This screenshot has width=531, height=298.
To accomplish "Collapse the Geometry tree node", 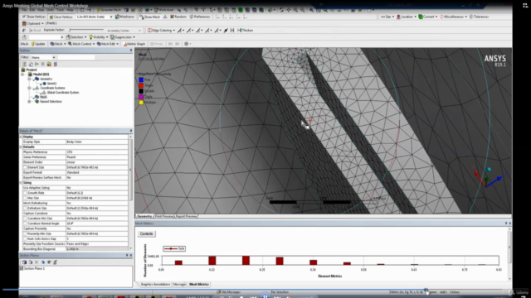I will (30, 79).
